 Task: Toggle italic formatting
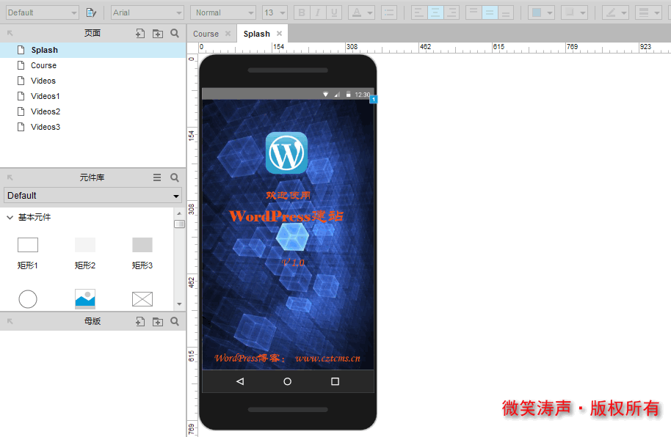(x=318, y=12)
